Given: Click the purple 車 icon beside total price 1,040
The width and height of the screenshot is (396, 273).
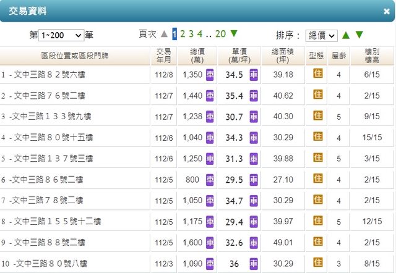Looking at the screenshot, I should [210, 137].
